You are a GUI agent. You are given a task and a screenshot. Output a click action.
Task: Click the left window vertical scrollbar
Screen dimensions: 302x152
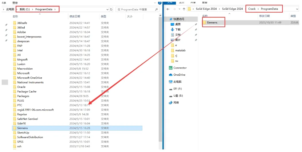tap(160, 79)
